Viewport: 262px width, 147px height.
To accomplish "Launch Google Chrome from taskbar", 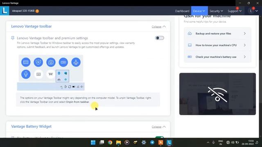I will click(x=110, y=143).
